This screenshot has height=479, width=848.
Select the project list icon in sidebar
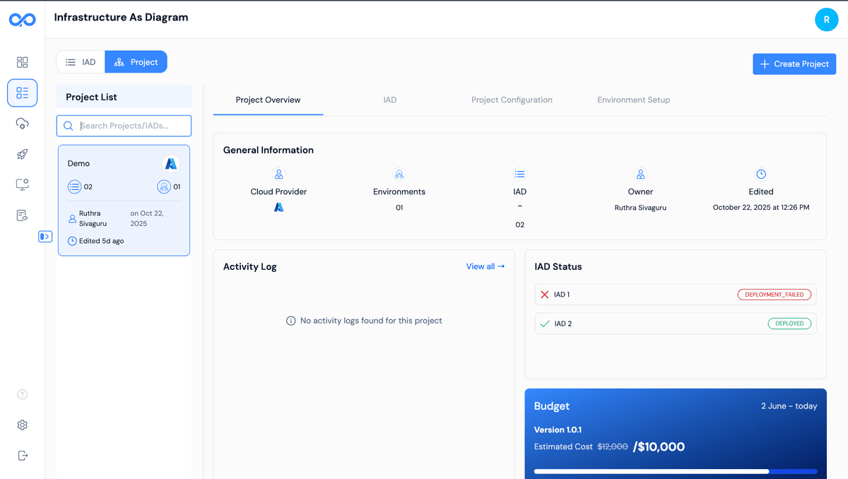click(x=22, y=93)
